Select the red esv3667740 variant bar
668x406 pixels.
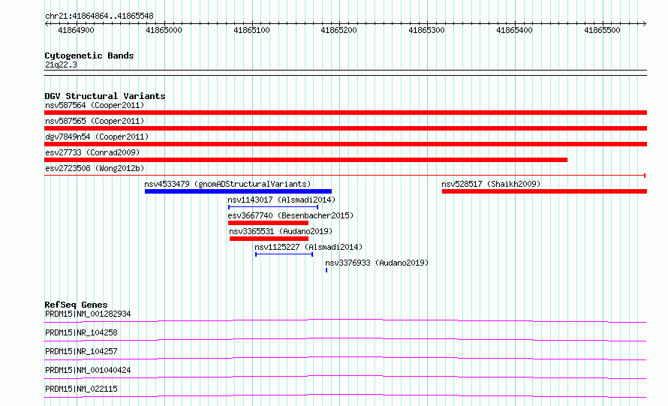268,223
